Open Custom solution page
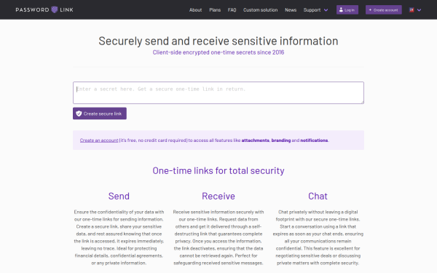Screen dimensions: 437x273 point(260,10)
